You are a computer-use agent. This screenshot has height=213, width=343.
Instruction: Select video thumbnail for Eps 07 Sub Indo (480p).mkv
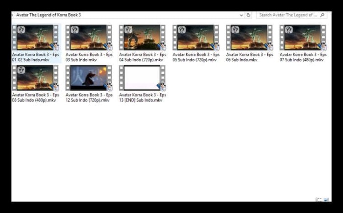tap(303, 37)
